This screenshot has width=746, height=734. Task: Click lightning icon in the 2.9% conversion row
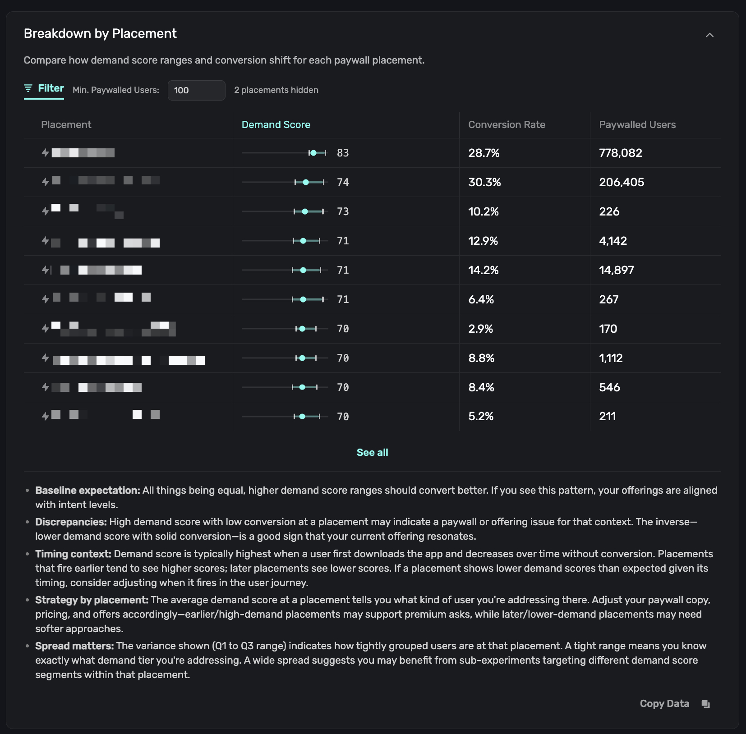(x=45, y=328)
